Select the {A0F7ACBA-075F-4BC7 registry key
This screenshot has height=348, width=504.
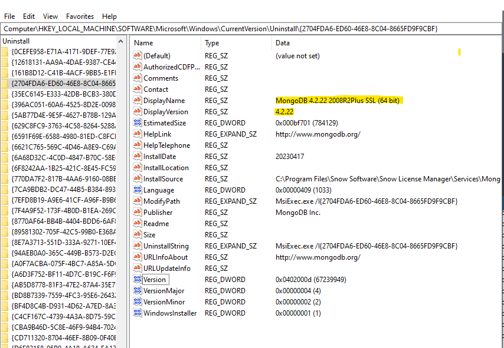pos(63,264)
